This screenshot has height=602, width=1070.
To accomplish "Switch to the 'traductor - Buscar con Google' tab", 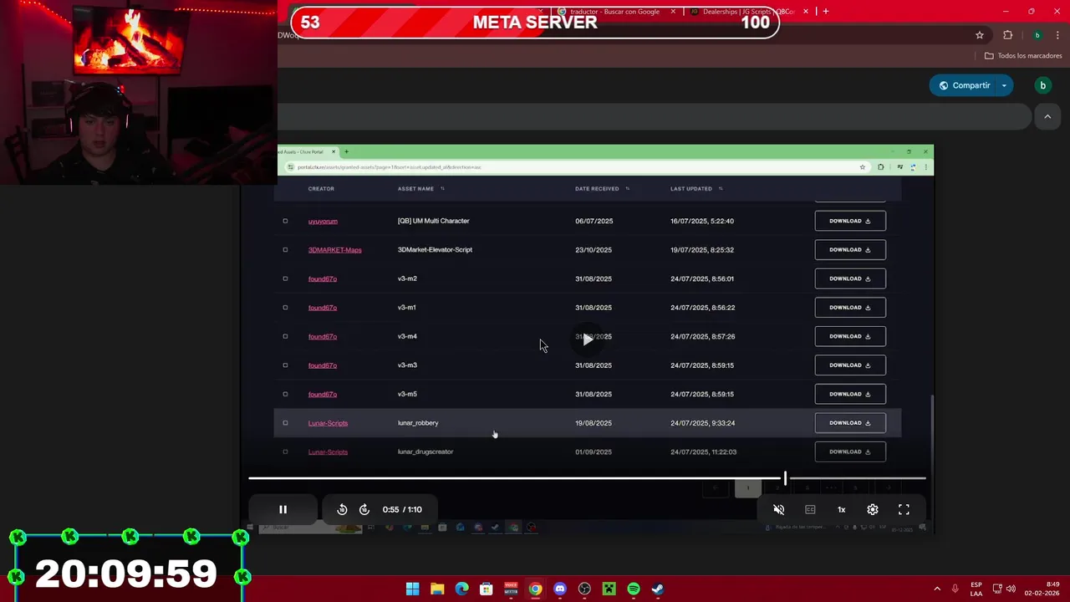I will point(614,12).
